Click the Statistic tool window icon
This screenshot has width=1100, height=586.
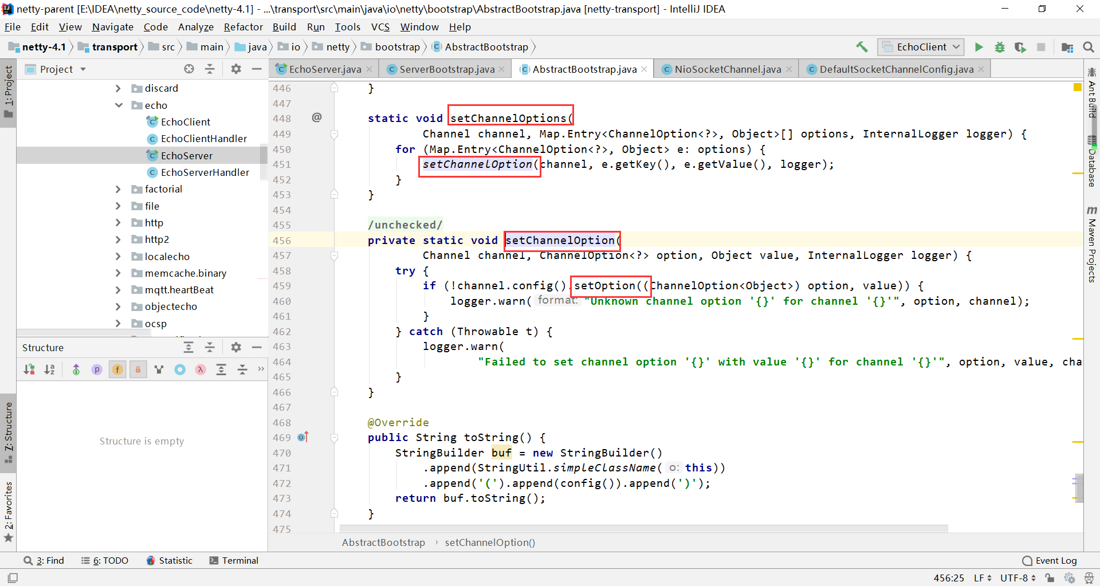[151, 560]
